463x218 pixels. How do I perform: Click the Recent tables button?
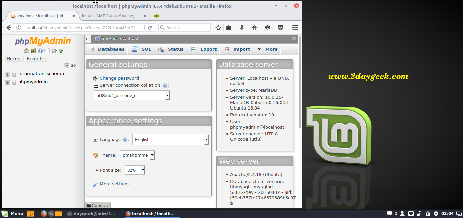click(15, 59)
